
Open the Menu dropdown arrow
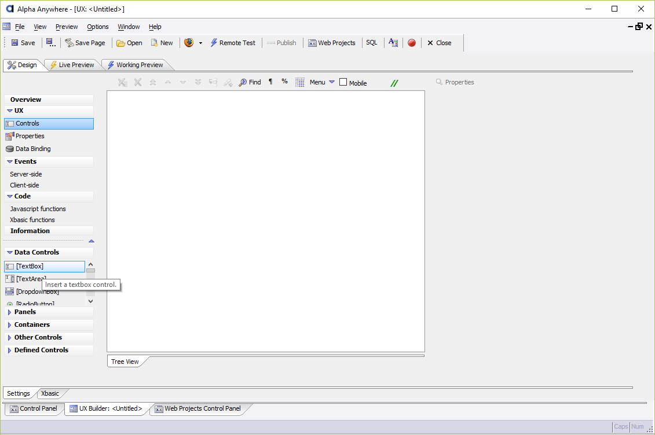click(x=332, y=82)
